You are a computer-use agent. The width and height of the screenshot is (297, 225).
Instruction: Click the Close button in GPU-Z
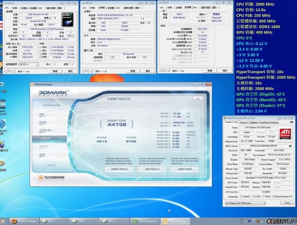click(287, 203)
